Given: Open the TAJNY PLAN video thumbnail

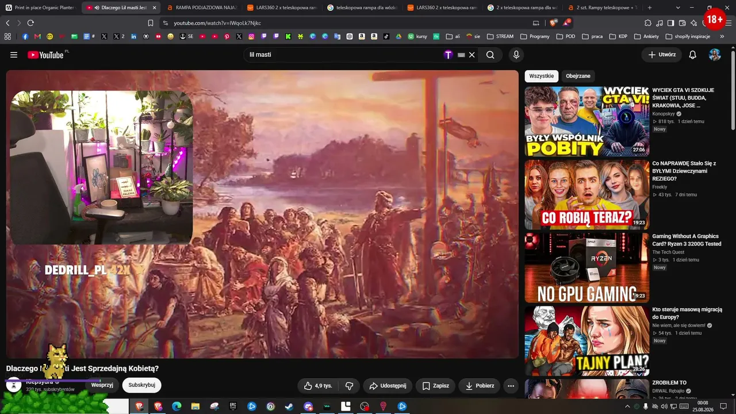Looking at the screenshot, I should pos(586,340).
